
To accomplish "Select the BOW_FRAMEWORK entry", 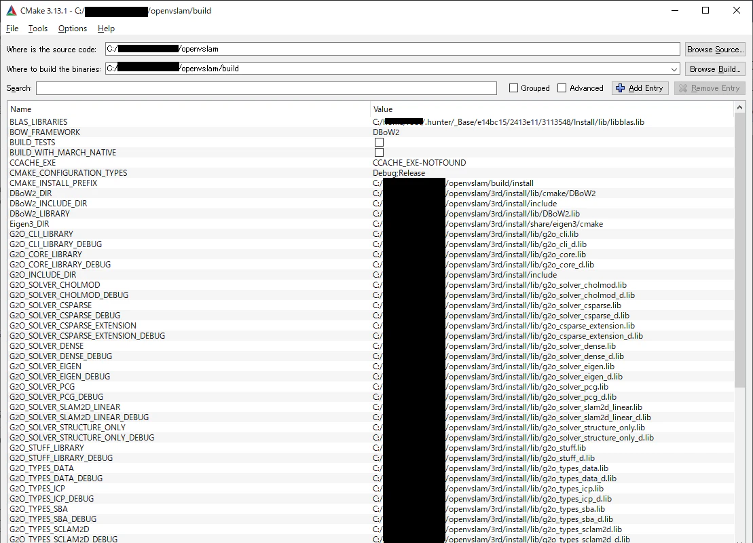I will (x=45, y=132).
